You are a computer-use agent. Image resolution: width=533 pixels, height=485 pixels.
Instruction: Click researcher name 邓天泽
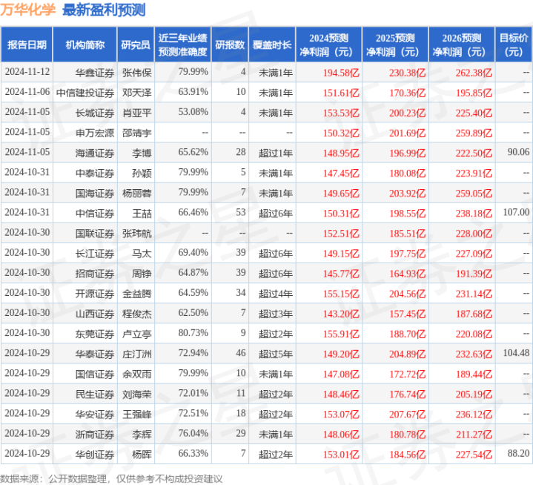coord(136,93)
